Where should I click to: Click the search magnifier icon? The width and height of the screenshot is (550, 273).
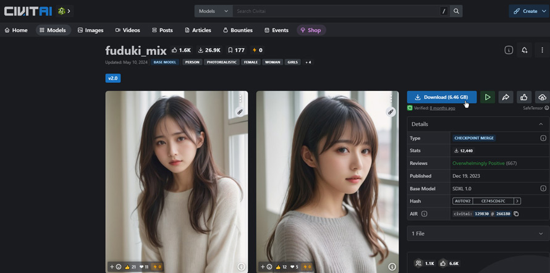[x=456, y=11]
